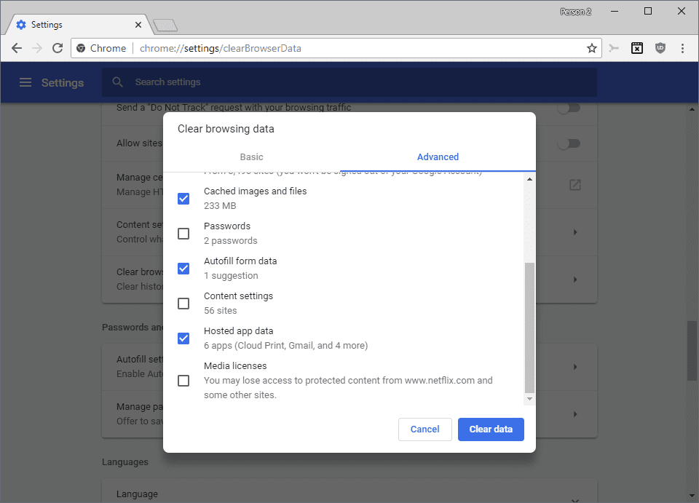Image resolution: width=699 pixels, height=503 pixels.
Task: Click the 'Clear browsing data' dialog title
Action: coord(226,129)
